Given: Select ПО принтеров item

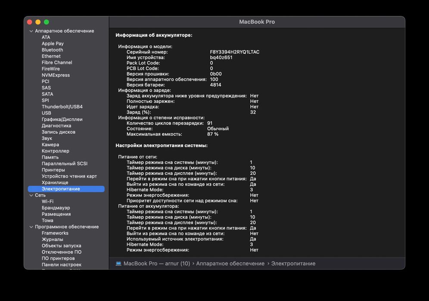Looking at the screenshot, I should 58,258.
